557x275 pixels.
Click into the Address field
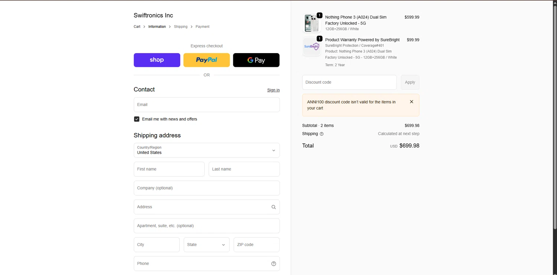coord(206,207)
